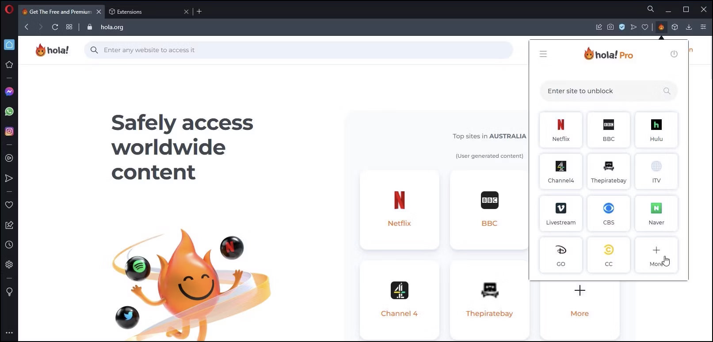
Task: Go back to previous page
Action: point(27,27)
